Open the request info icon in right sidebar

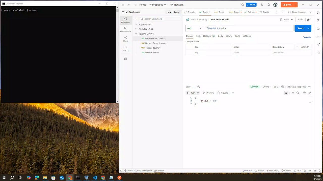pyautogui.click(x=318, y=53)
